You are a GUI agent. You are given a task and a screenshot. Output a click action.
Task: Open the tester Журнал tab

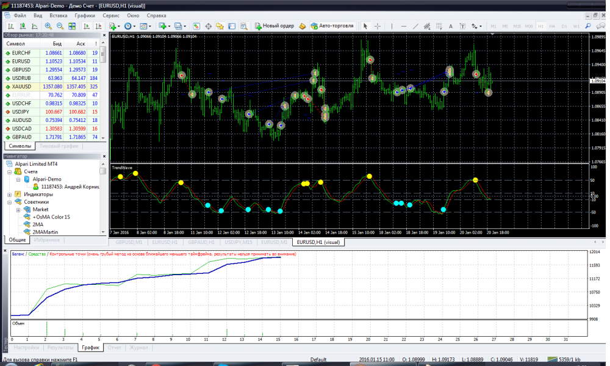pos(138,347)
